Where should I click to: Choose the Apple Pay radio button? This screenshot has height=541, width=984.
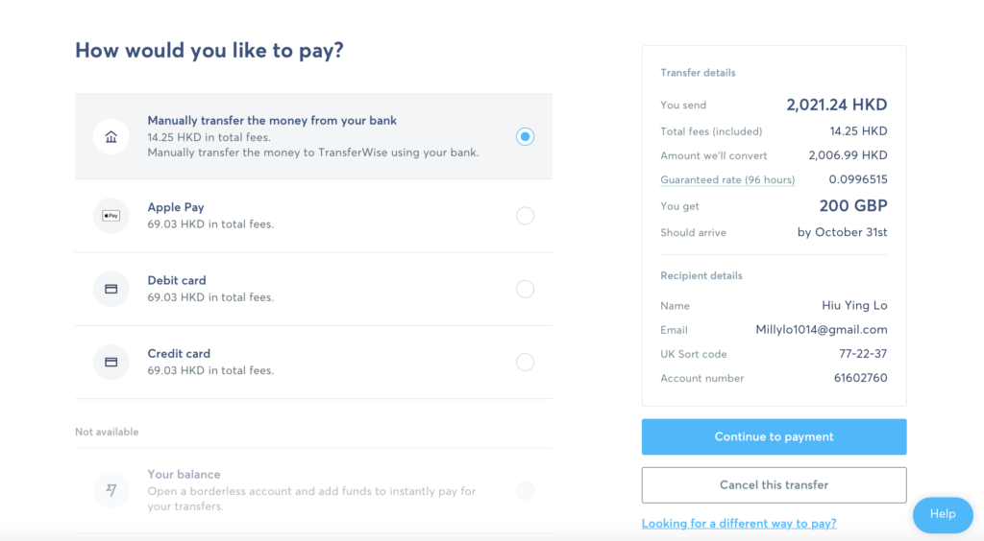click(526, 216)
